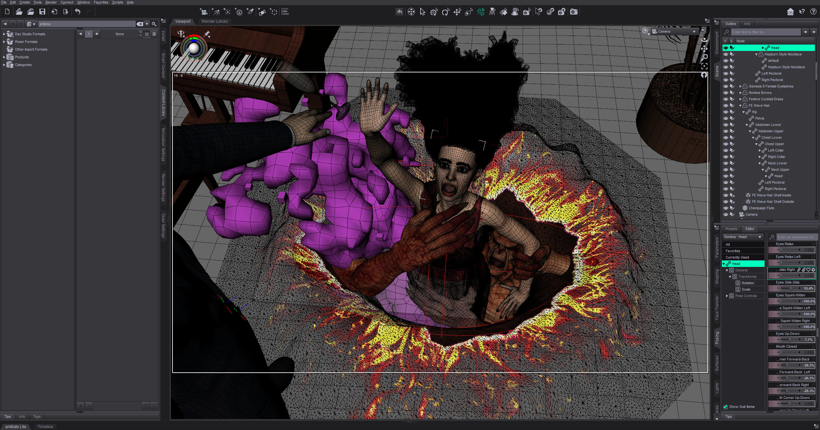Viewport: 820px width, 430px height.
Task: Open the Scripts menu
Action: [x=117, y=2]
